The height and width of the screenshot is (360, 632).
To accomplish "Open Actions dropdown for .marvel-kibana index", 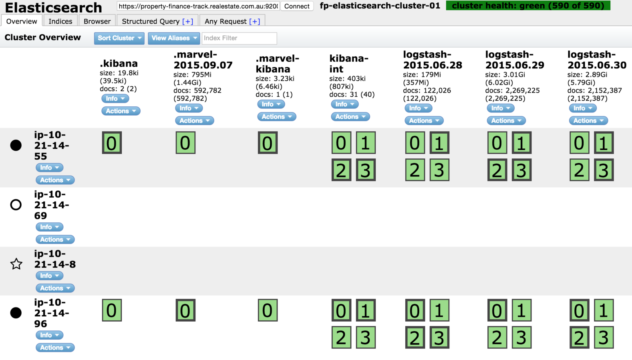I will coord(277,117).
